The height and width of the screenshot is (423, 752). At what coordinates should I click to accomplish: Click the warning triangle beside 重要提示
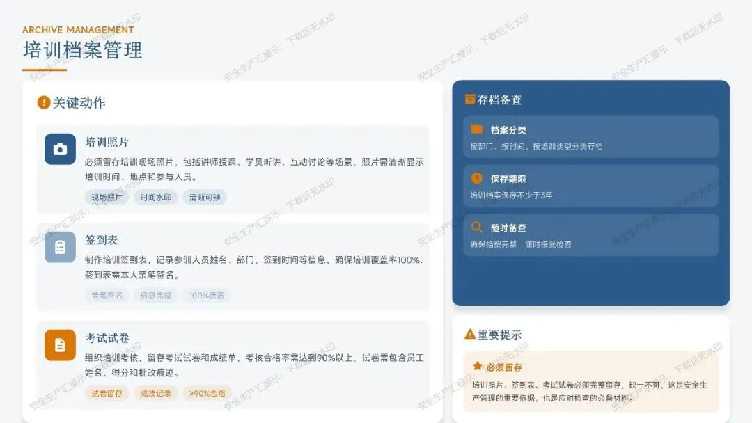click(x=470, y=334)
